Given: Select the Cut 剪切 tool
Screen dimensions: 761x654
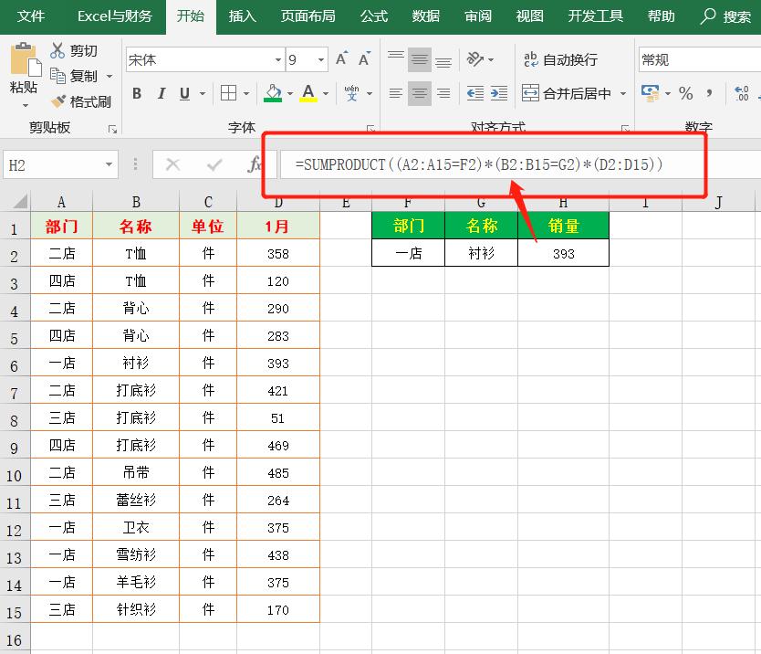Looking at the screenshot, I should pyautogui.click(x=68, y=50).
